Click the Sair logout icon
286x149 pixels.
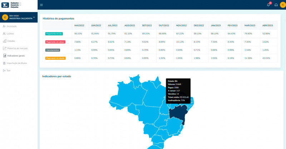pyautogui.click(x=4, y=71)
